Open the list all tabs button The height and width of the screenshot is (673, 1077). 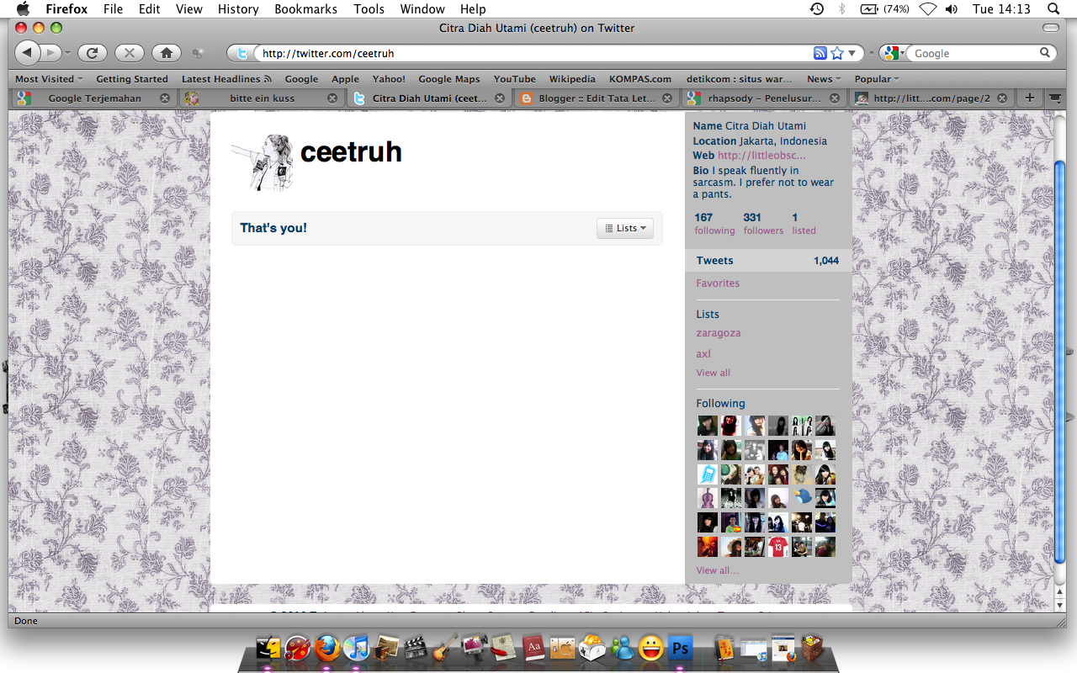(x=1053, y=98)
